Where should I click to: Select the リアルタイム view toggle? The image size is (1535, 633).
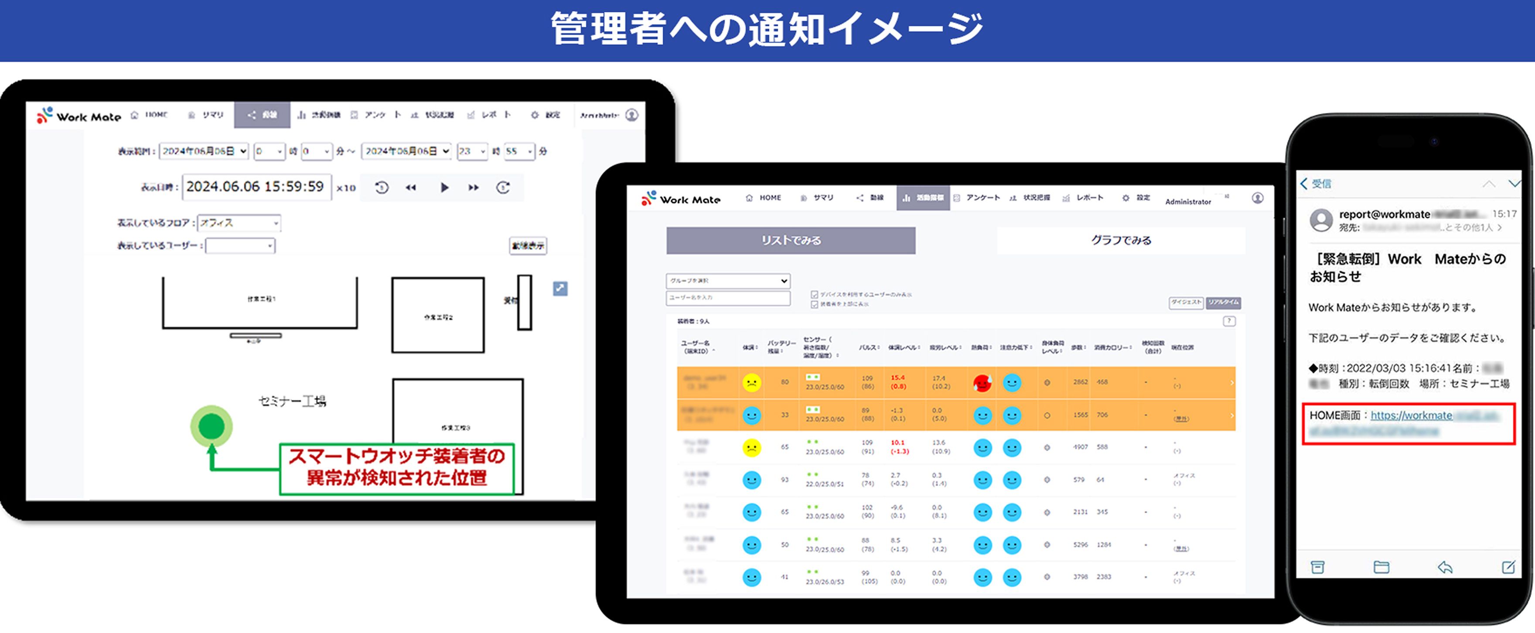point(1223,303)
